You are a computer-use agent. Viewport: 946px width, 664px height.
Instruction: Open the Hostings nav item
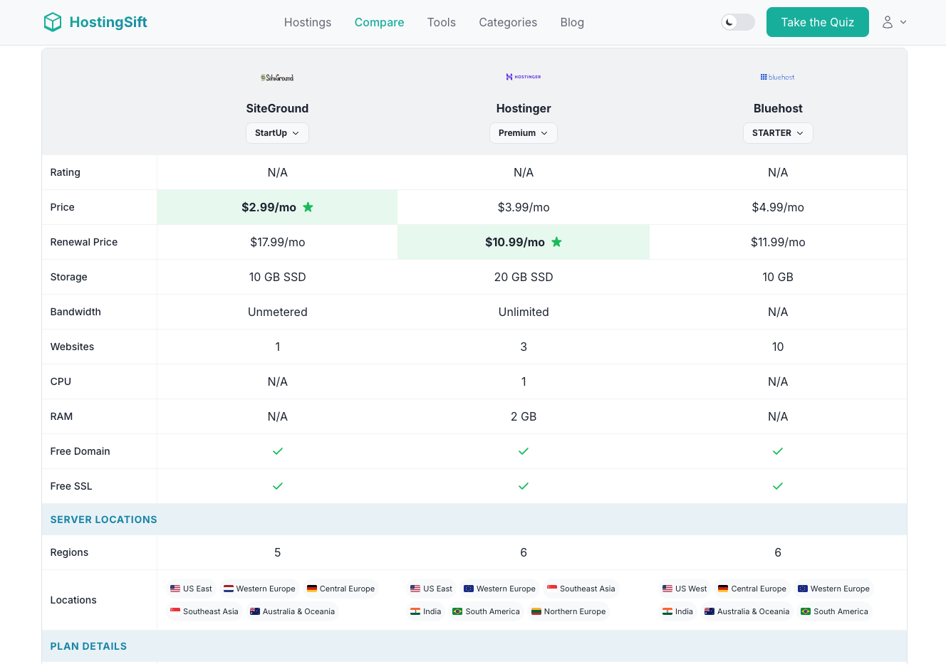[x=308, y=22]
